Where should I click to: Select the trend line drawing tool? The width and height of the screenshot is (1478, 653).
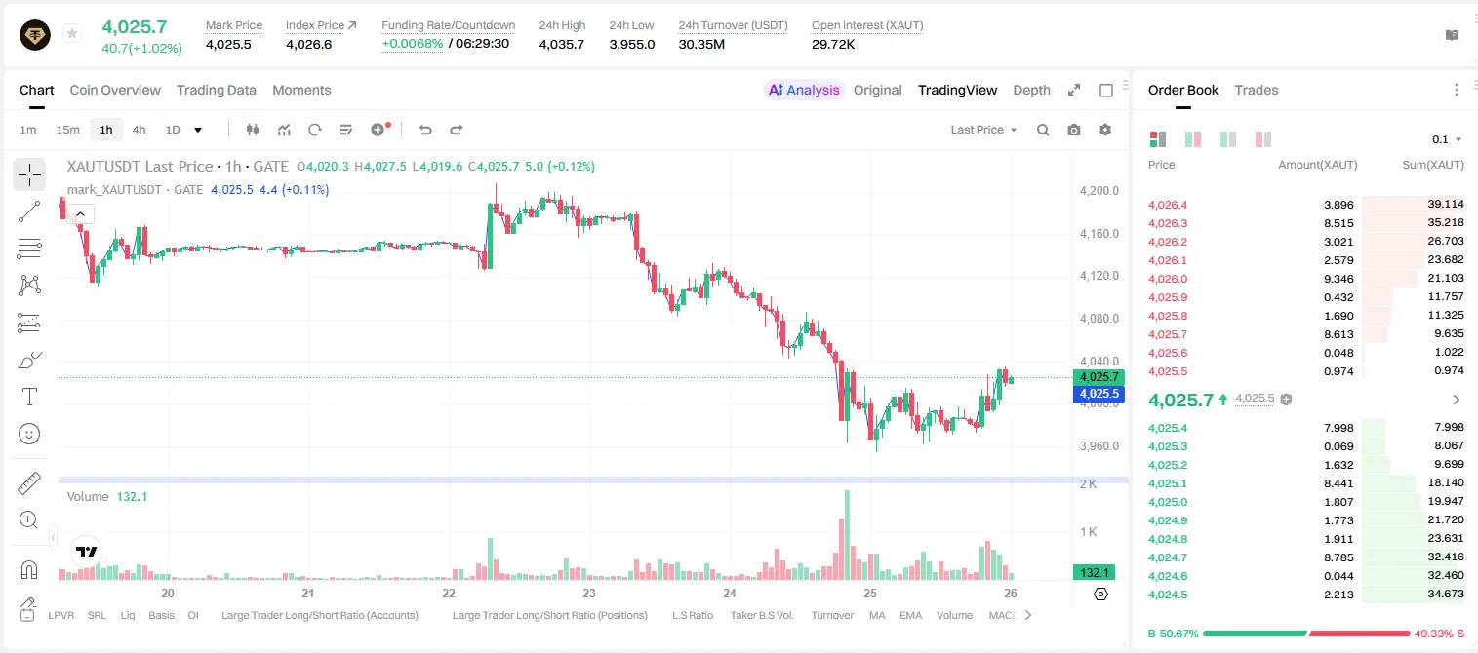click(29, 211)
